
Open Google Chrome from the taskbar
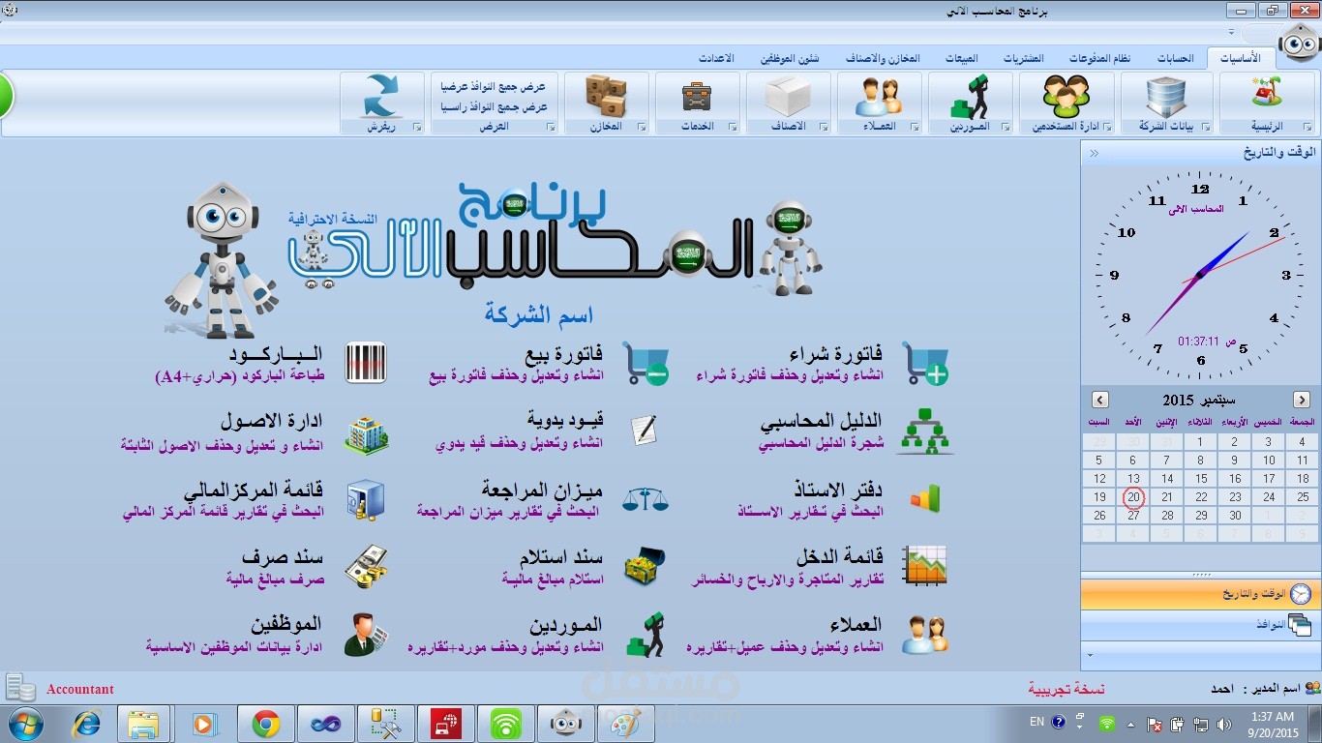[x=265, y=723]
